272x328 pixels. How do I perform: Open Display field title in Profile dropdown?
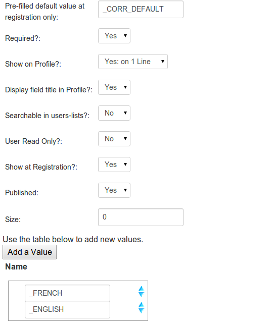point(114,87)
